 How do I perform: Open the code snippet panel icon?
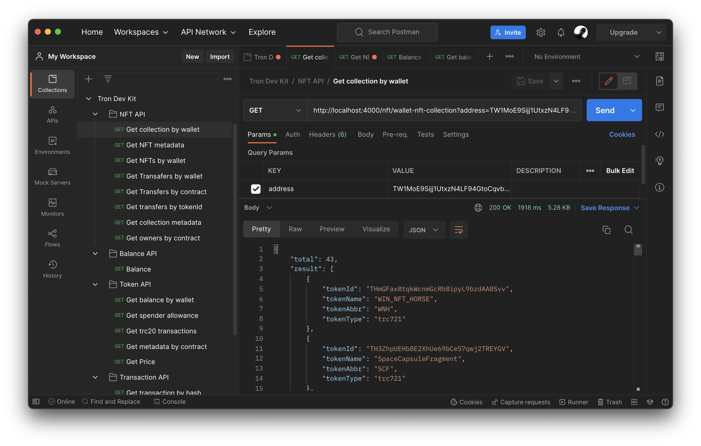tap(659, 134)
